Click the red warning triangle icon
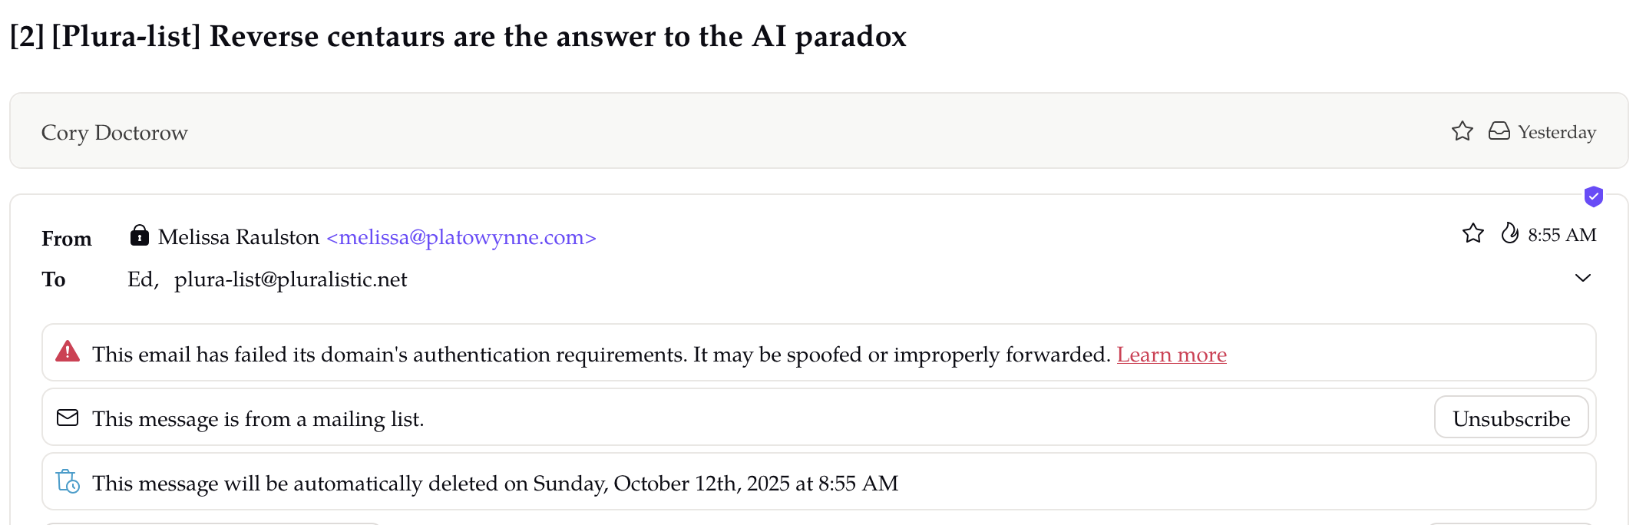Screen dimensions: 1646x525 point(68,352)
